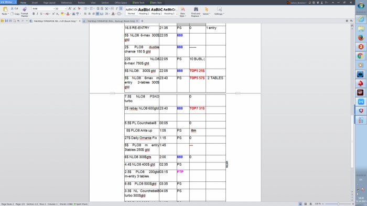
Task: Click the font color red A icon
Action: [x=68, y=14]
